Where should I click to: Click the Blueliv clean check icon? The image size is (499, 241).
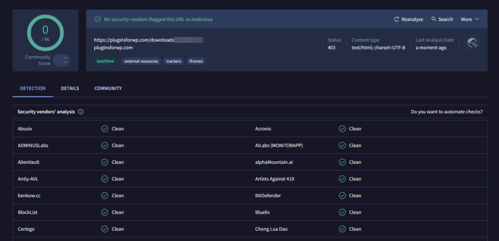pyautogui.click(x=343, y=212)
